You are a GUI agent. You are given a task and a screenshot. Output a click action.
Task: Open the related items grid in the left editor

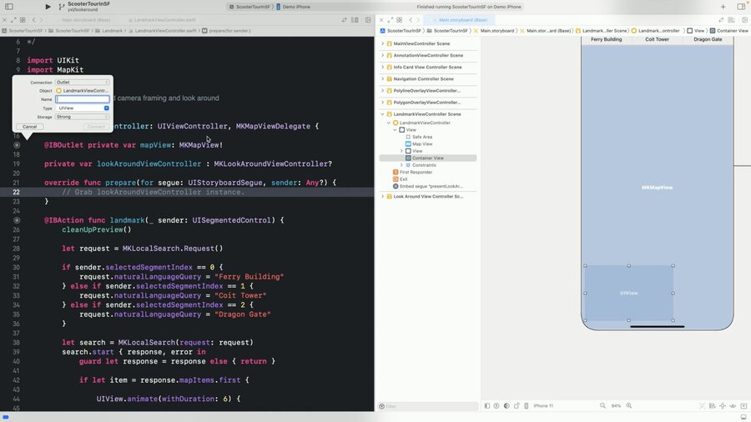coord(23,20)
